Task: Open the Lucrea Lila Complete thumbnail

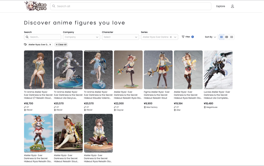Action: click(218, 70)
